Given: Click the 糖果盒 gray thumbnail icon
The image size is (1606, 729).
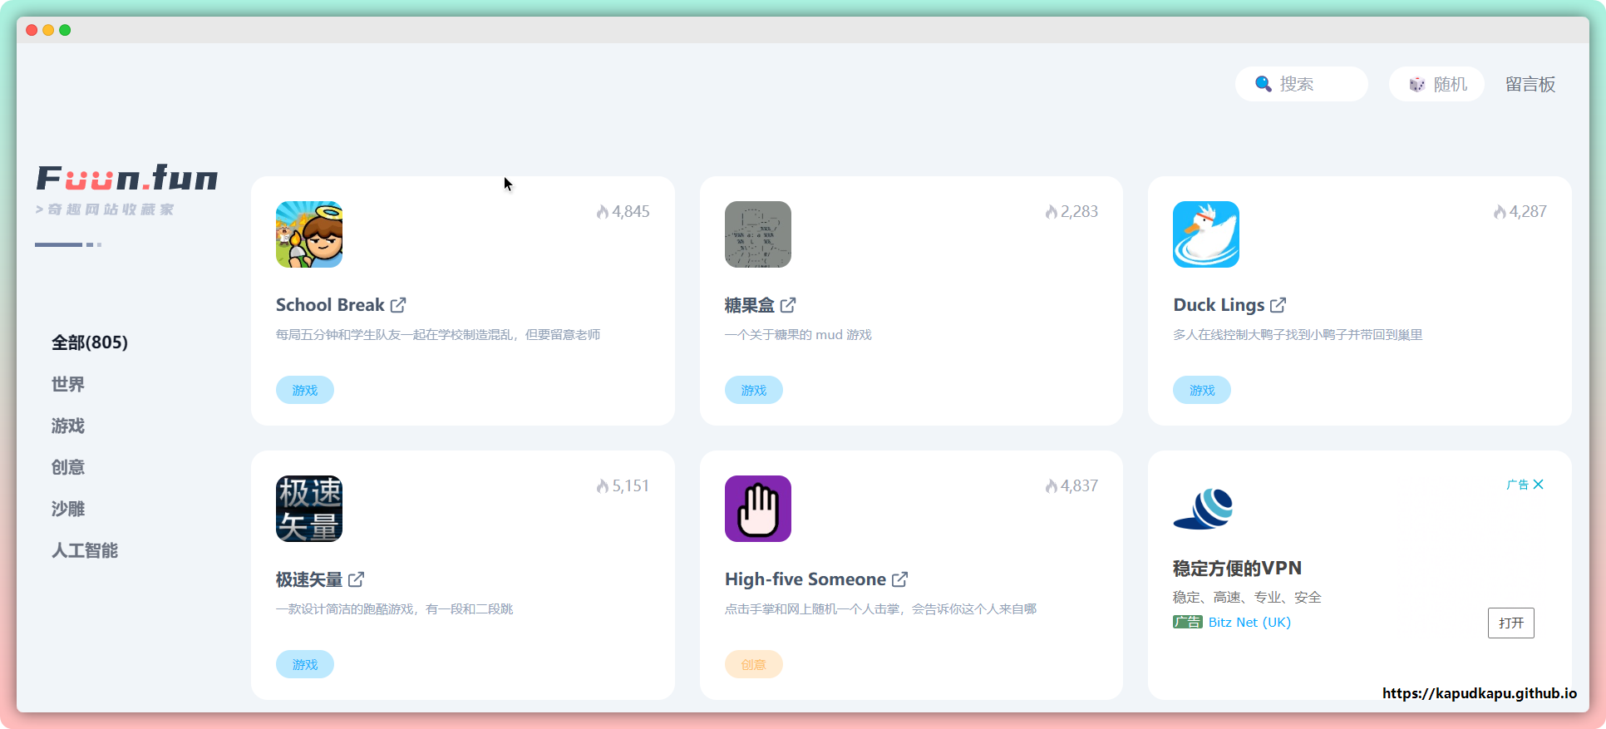Looking at the screenshot, I should pyautogui.click(x=757, y=234).
